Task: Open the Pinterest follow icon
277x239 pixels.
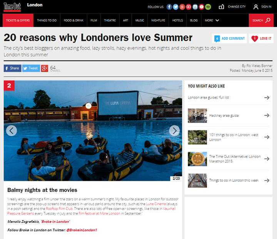Action: pyautogui.click(x=202, y=7)
